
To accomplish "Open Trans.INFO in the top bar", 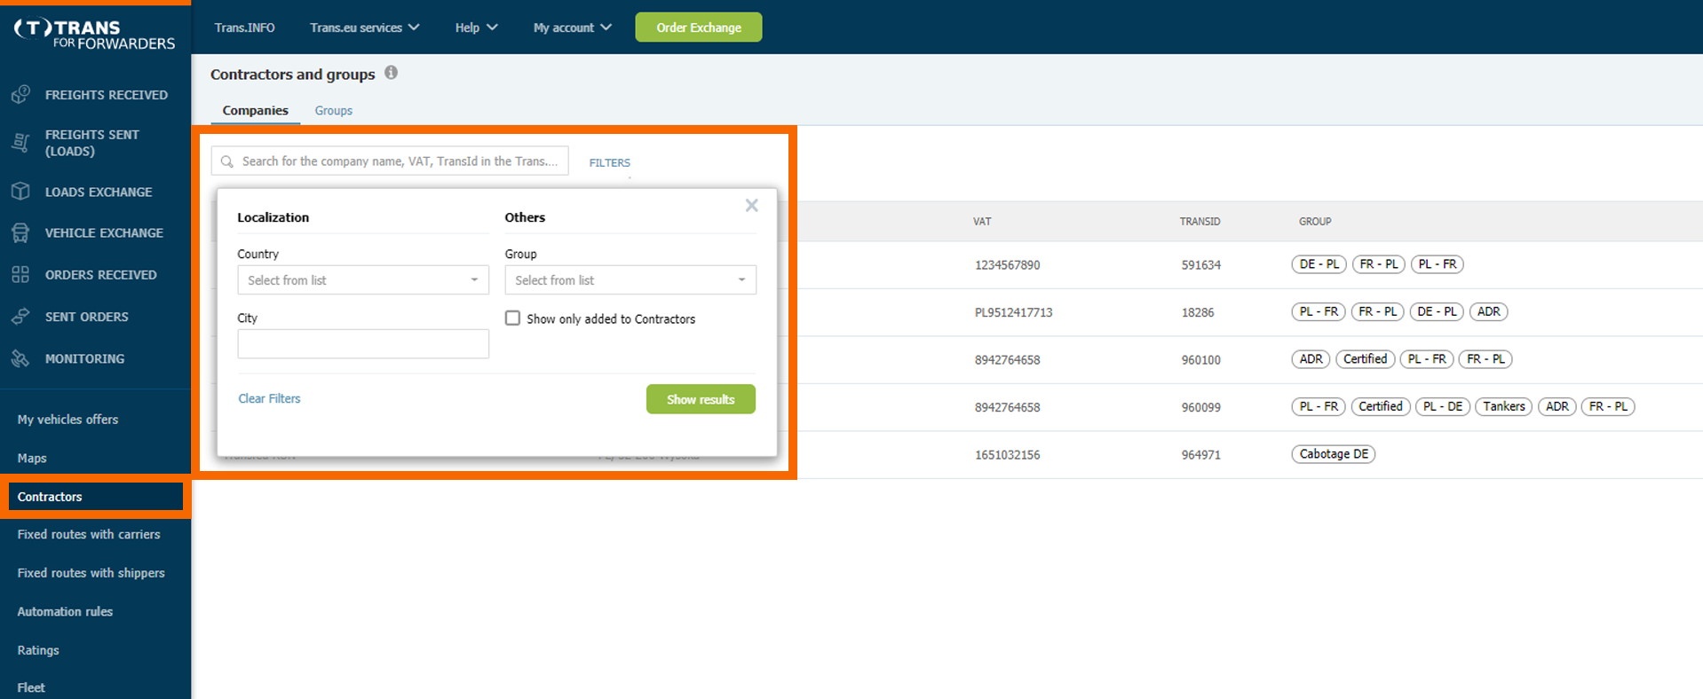I will [x=244, y=27].
